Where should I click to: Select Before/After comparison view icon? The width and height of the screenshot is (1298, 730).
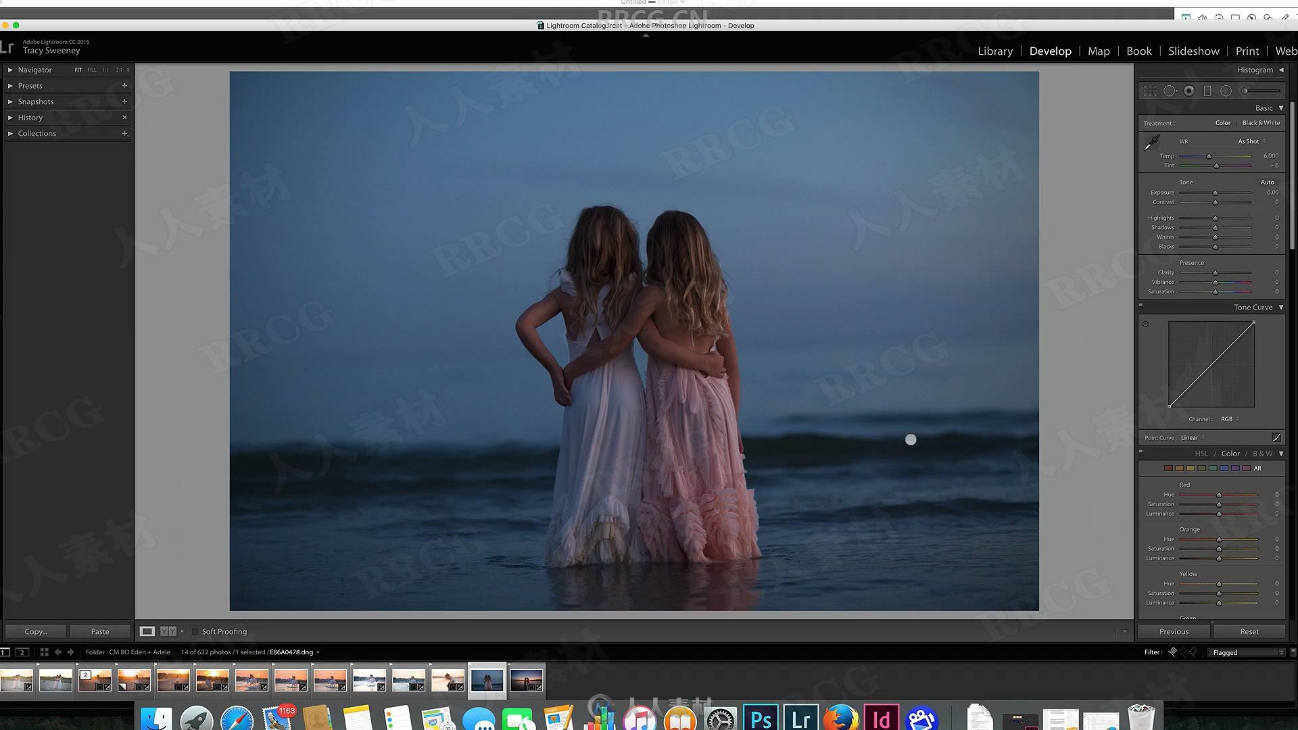168,631
